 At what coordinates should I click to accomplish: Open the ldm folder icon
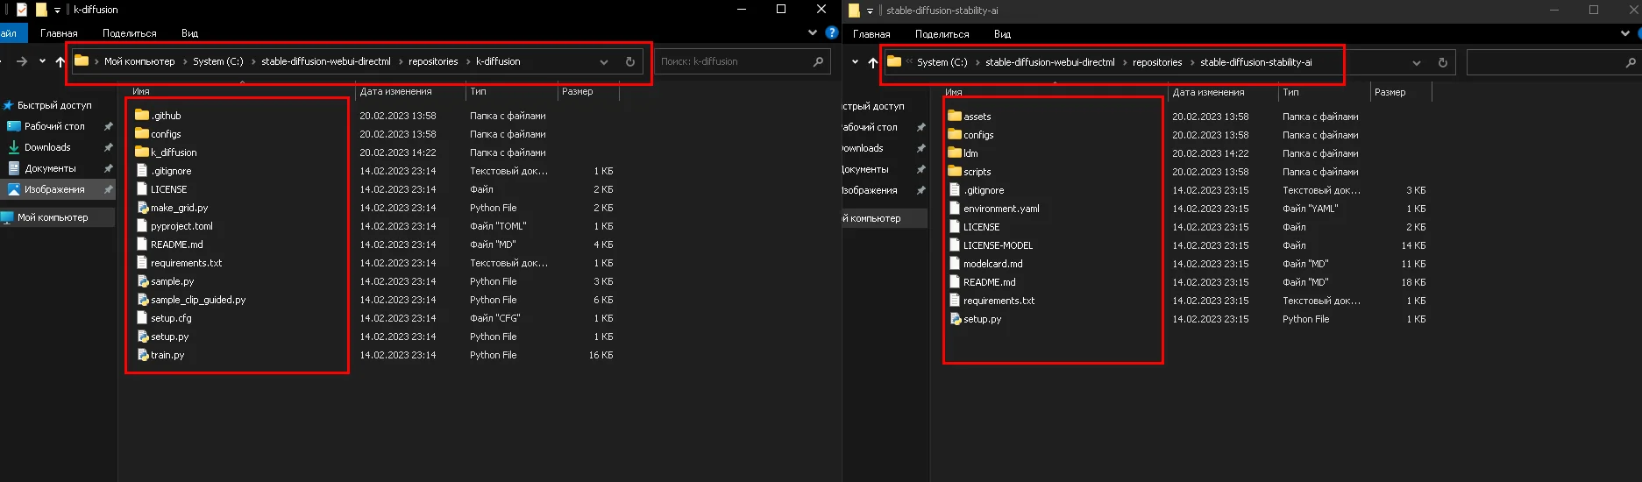click(x=955, y=152)
